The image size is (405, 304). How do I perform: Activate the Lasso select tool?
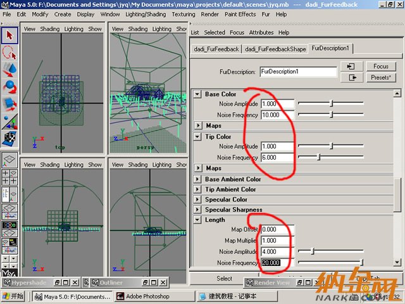coord(10,53)
